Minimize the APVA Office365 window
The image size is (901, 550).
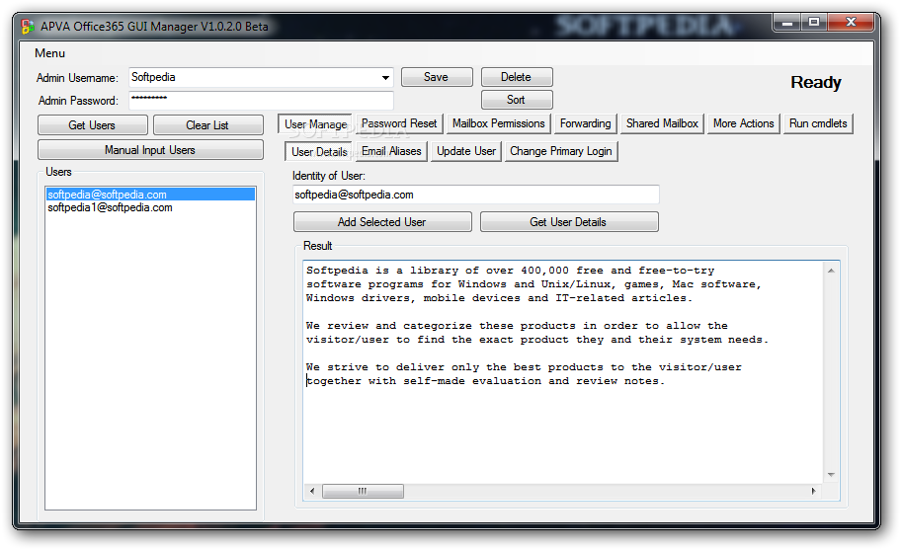787,23
